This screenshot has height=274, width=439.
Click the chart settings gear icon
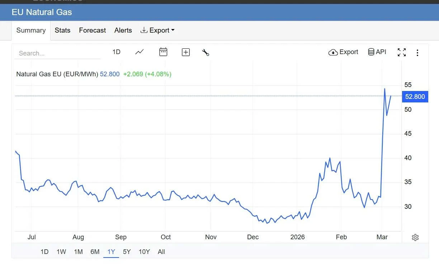click(x=415, y=237)
